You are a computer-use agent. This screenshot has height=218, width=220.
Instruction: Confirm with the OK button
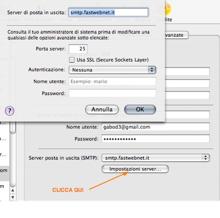140,109
